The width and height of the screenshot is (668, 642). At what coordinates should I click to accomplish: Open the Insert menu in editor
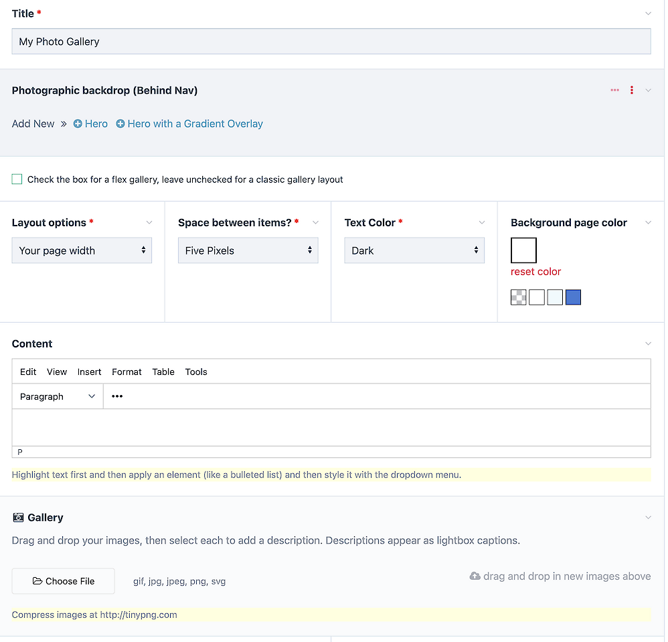(x=89, y=372)
